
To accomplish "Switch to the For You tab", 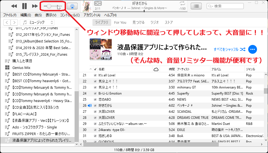I will [x=120, y=22].
